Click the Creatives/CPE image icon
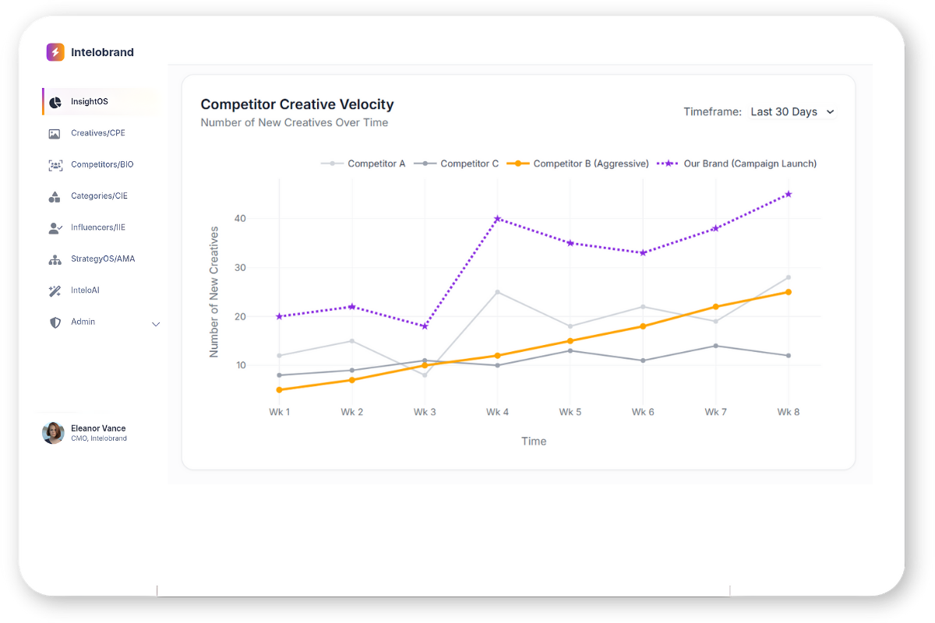The width and height of the screenshot is (935, 623). 55,134
